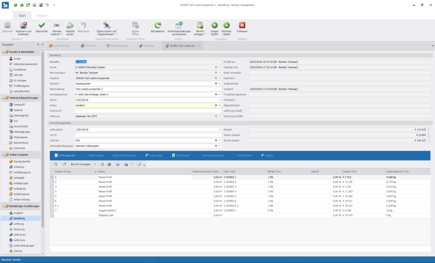Screen dimensions: 435x263
Task: Open Rechnung in the navigation tree
Action: pyautogui.click(x=19, y=229)
